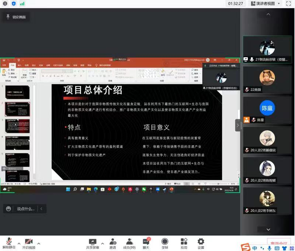
Task: Check the network signal status icon
Action: coord(22,4)
